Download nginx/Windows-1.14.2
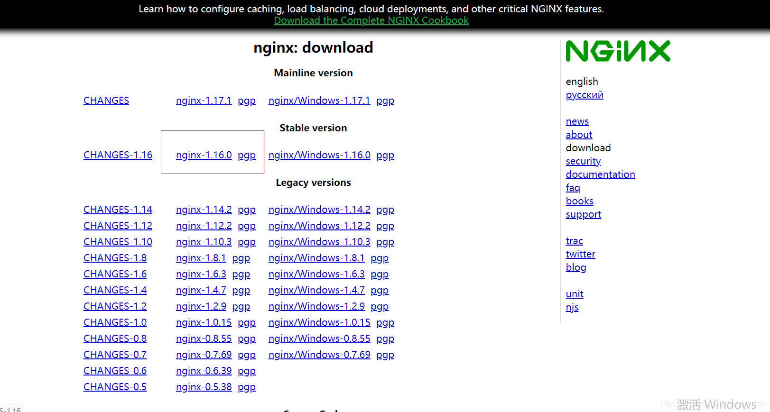 click(319, 210)
